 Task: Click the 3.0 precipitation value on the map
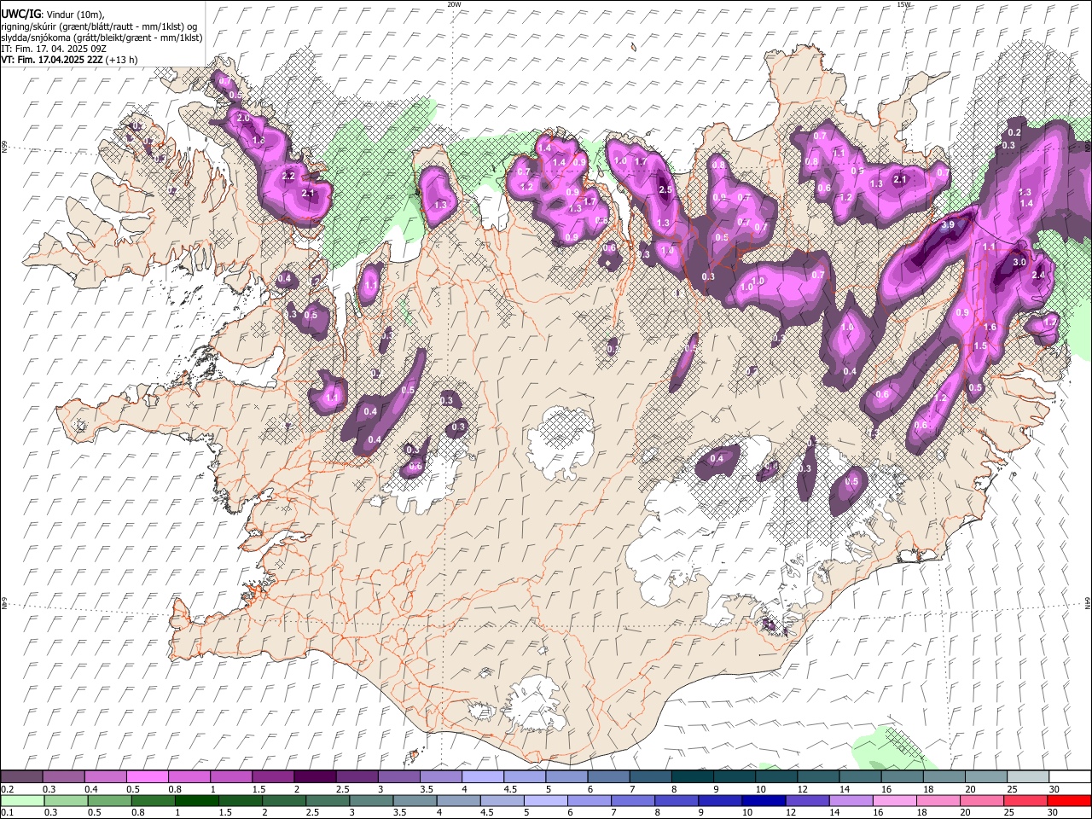click(1019, 263)
